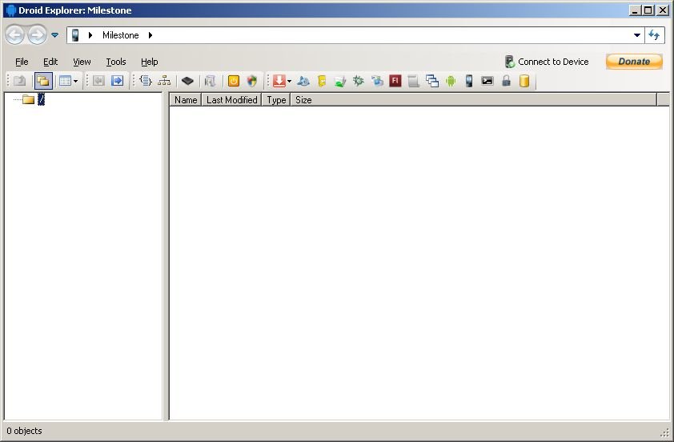The image size is (674, 442).
Task: Open the dropdown arrow beside red download icon
Action: click(289, 81)
